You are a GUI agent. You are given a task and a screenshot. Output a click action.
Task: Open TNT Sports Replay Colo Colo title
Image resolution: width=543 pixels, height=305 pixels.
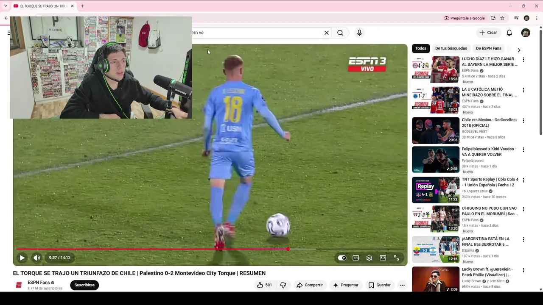tap(490, 182)
